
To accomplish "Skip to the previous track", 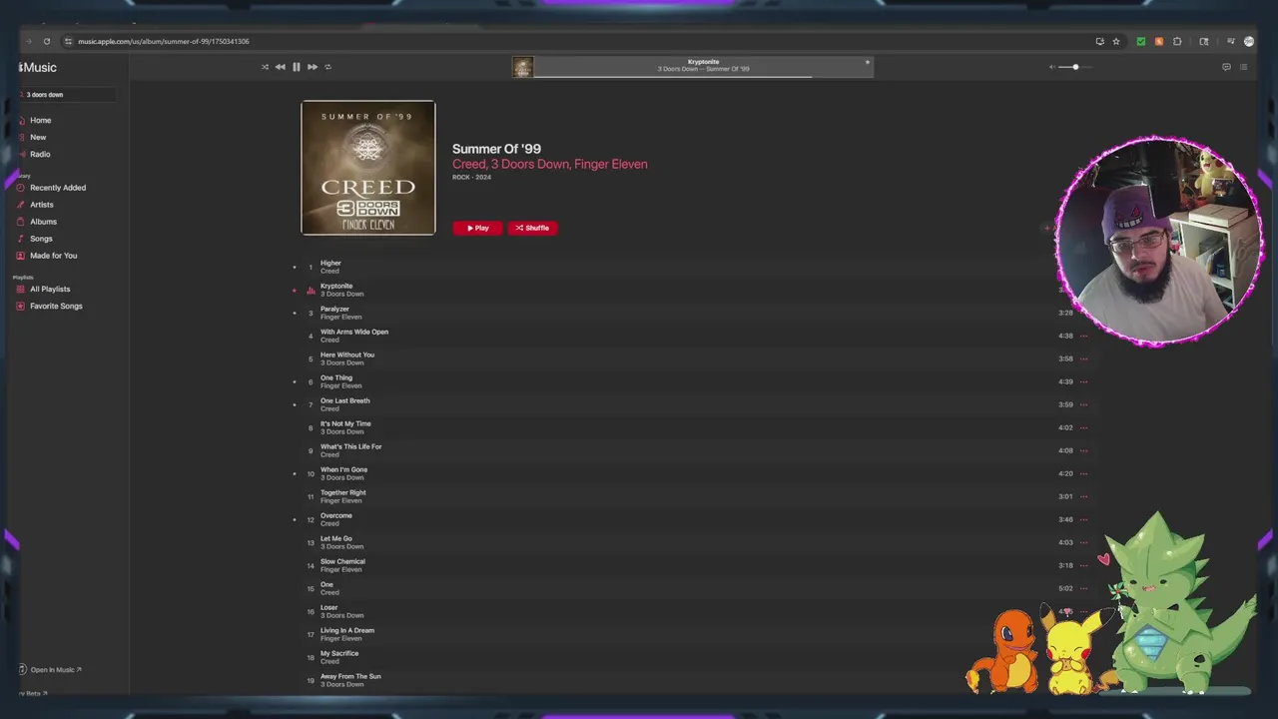I will [280, 67].
